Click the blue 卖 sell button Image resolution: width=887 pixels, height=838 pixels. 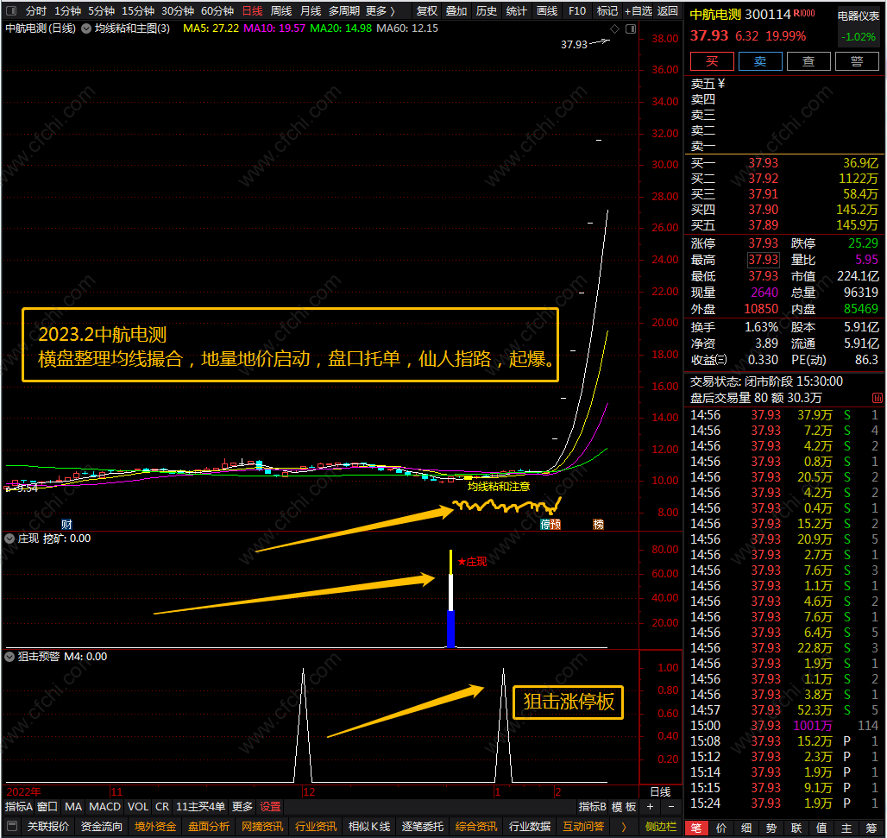coord(760,61)
